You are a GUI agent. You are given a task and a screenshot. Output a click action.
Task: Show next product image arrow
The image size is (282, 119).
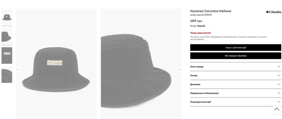point(179,69)
